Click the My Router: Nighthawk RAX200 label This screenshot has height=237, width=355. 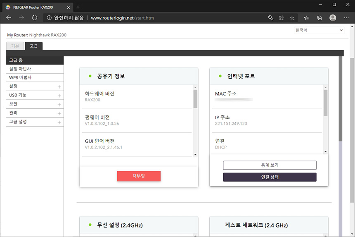(37, 35)
